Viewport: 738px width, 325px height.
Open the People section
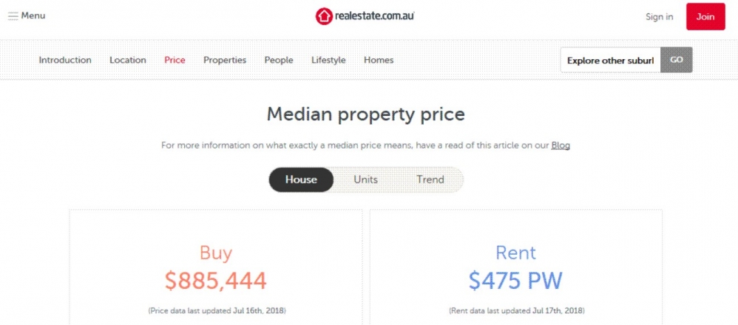pyautogui.click(x=279, y=61)
